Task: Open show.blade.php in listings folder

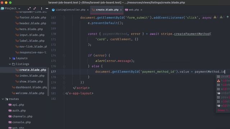Action: (x=31, y=81)
